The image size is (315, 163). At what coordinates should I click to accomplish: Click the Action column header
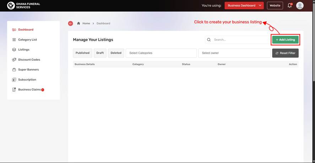pyautogui.click(x=293, y=64)
